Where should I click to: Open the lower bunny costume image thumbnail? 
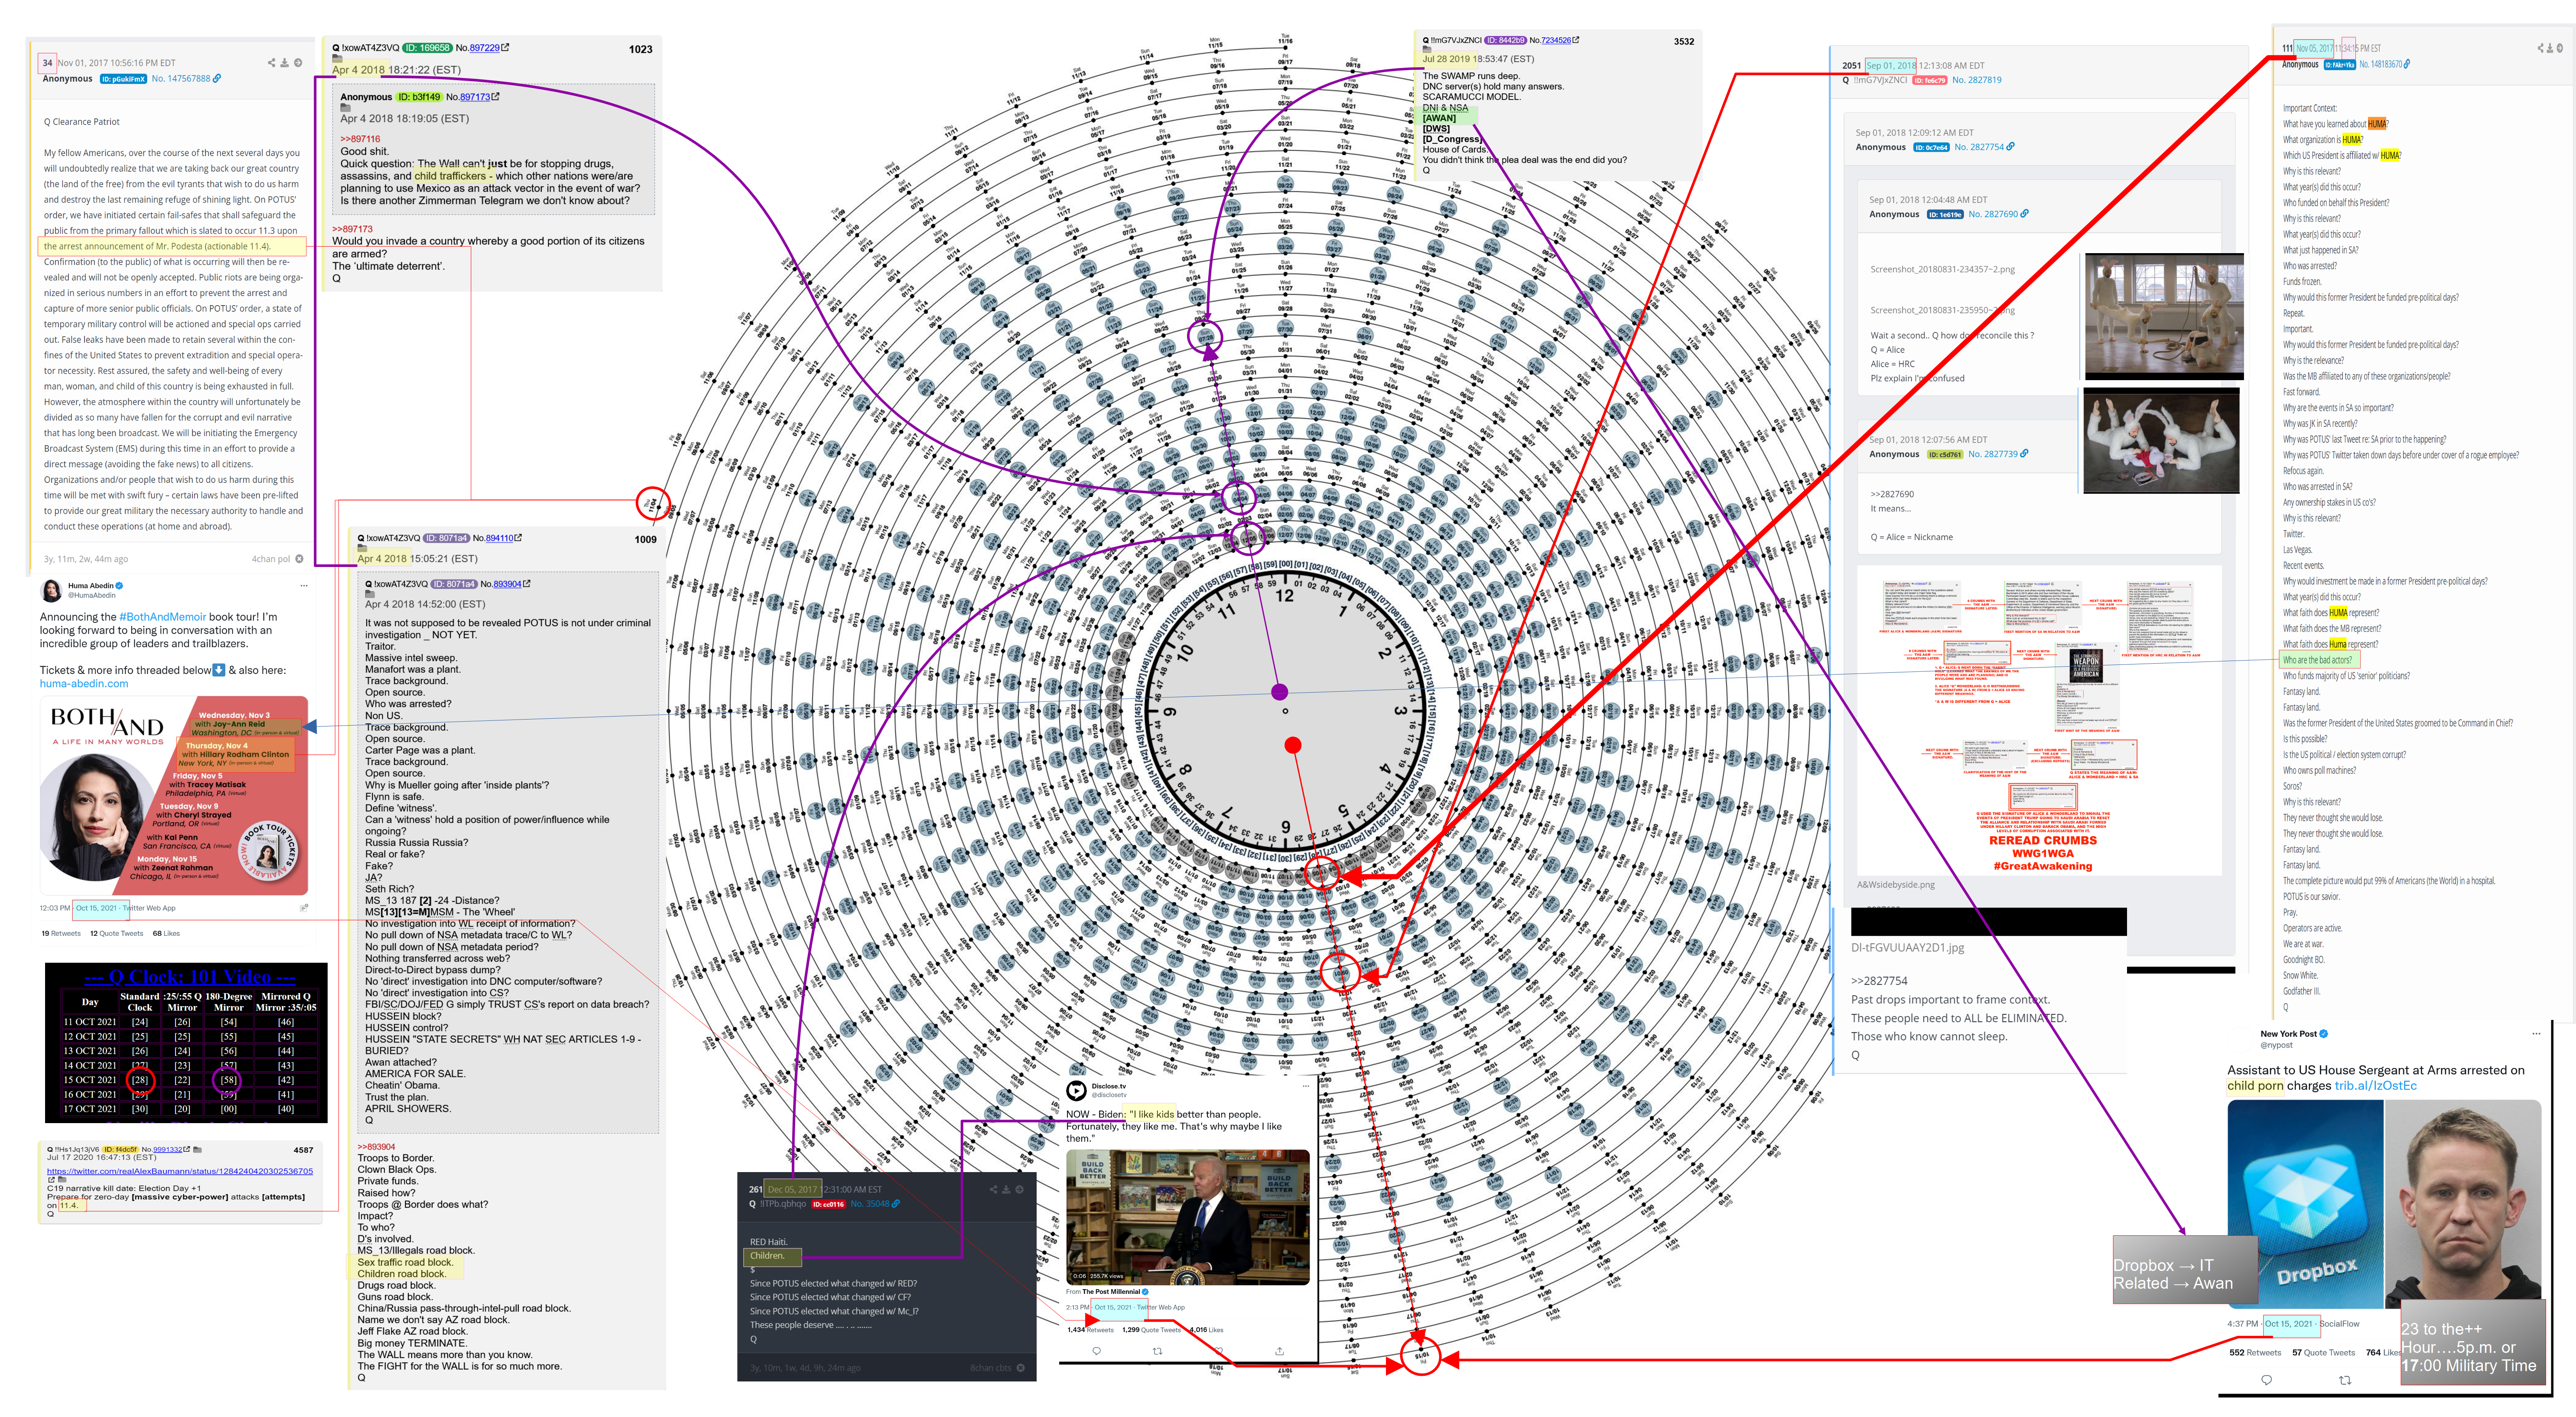tap(2161, 440)
